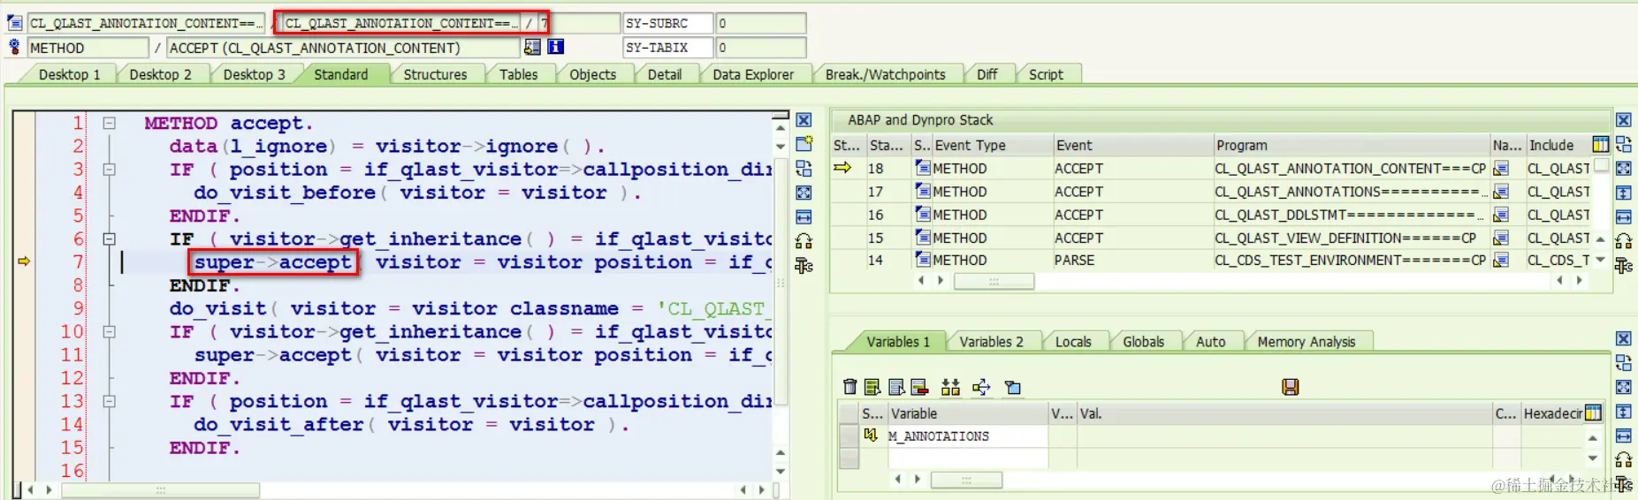Open the Diff tab
The image size is (1638, 500).
tap(987, 74)
